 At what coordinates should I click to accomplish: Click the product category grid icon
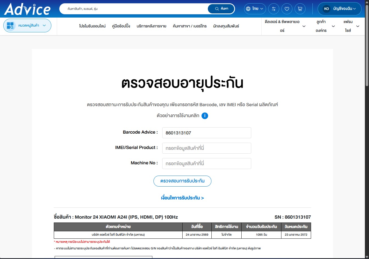[10, 26]
